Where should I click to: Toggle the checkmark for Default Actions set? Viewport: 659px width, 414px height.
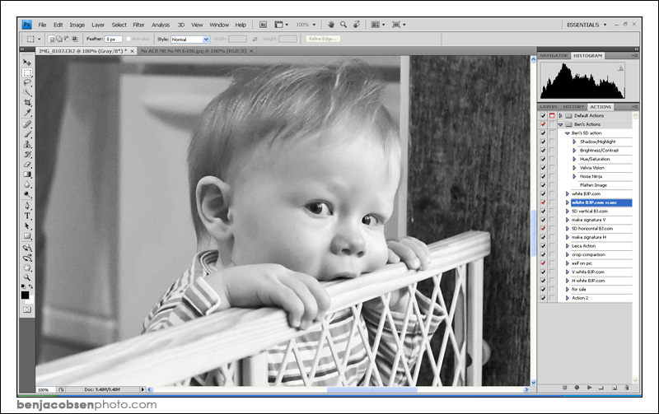[543, 115]
